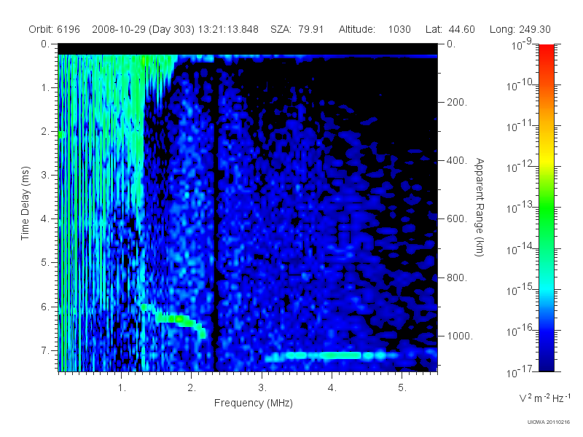The height and width of the screenshot is (437, 583).
Task: Click the Frequency (MHz) axis label
Action: point(253,403)
